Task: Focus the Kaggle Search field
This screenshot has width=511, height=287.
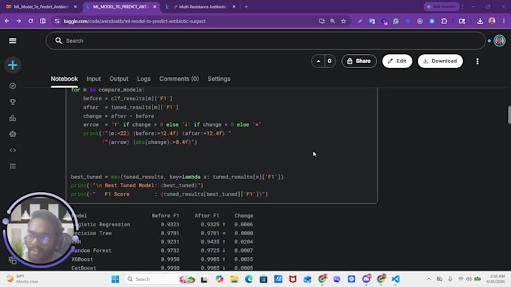Action: (265, 40)
